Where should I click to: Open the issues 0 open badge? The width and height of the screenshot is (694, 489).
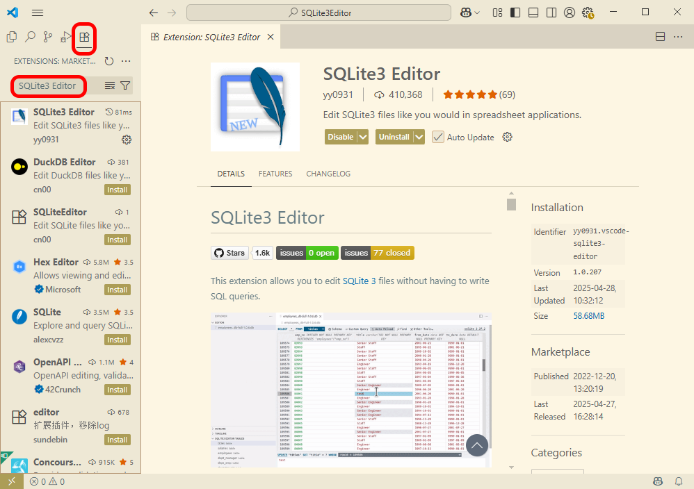pyautogui.click(x=307, y=253)
